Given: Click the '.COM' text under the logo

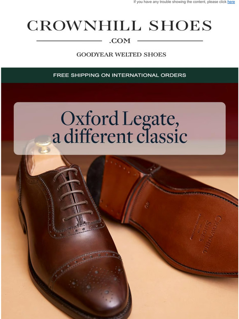Looking at the screenshot, I should point(119,41).
